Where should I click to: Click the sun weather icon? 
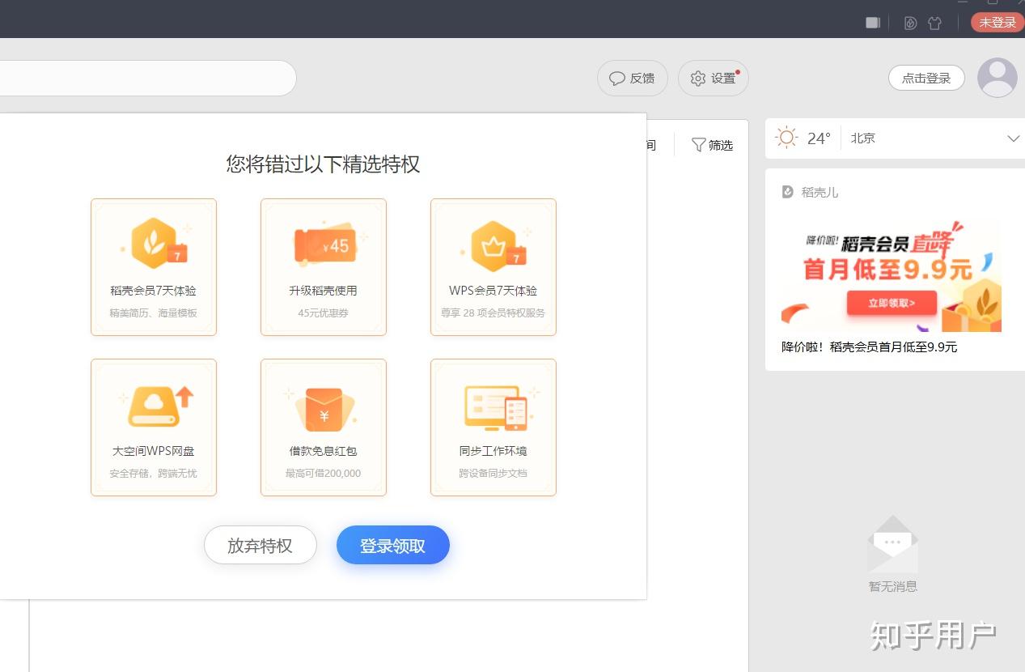click(x=786, y=138)
